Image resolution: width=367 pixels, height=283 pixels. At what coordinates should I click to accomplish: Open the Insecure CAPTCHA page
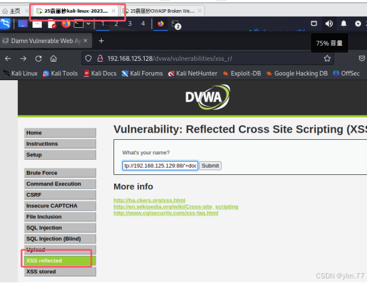click(x=60, y=206)
